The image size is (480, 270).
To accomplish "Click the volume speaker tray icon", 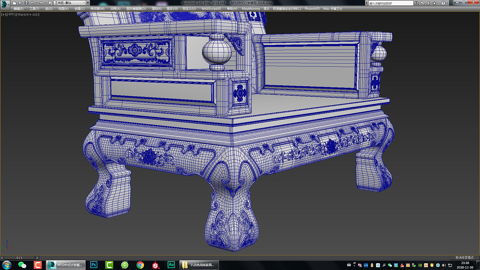I will tap(444, 265).
